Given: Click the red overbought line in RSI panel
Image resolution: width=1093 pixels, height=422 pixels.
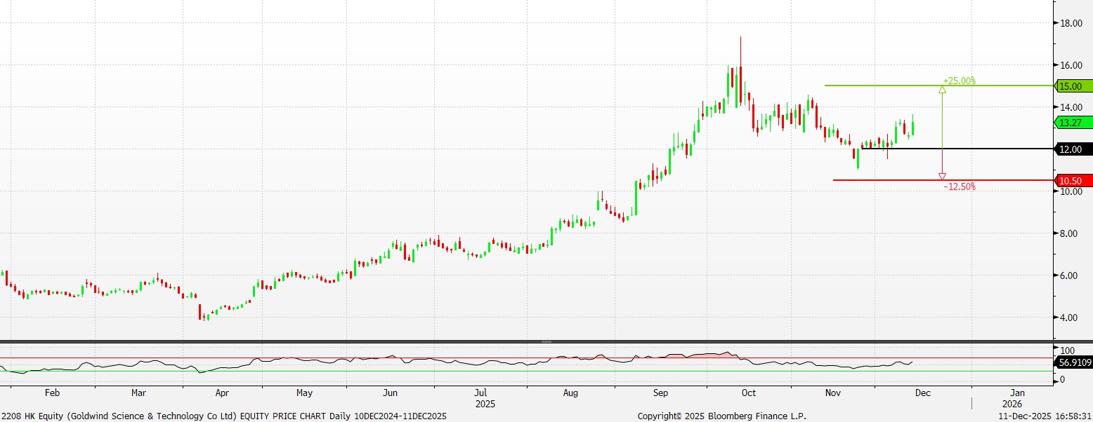Looking at the screenshot, I should point(527,358).
